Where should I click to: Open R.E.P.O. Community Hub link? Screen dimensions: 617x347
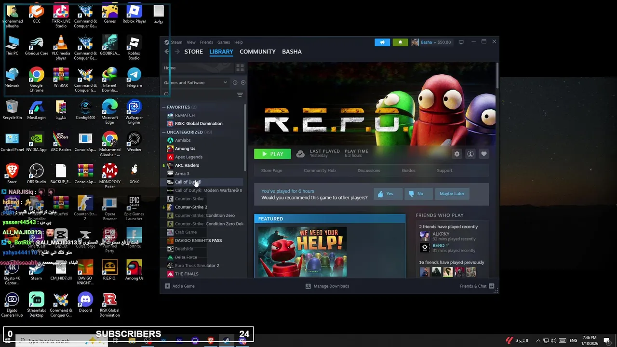pyautogui.click(x=320, y=171)
